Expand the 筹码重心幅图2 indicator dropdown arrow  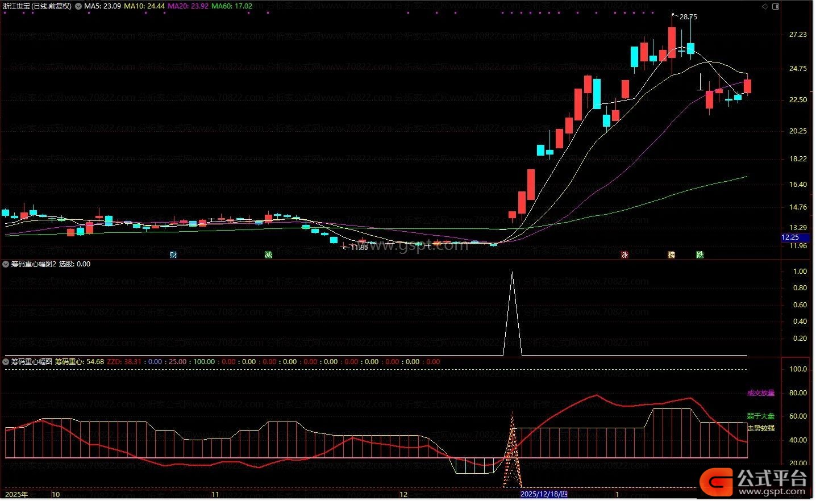[x=6, y=264]
